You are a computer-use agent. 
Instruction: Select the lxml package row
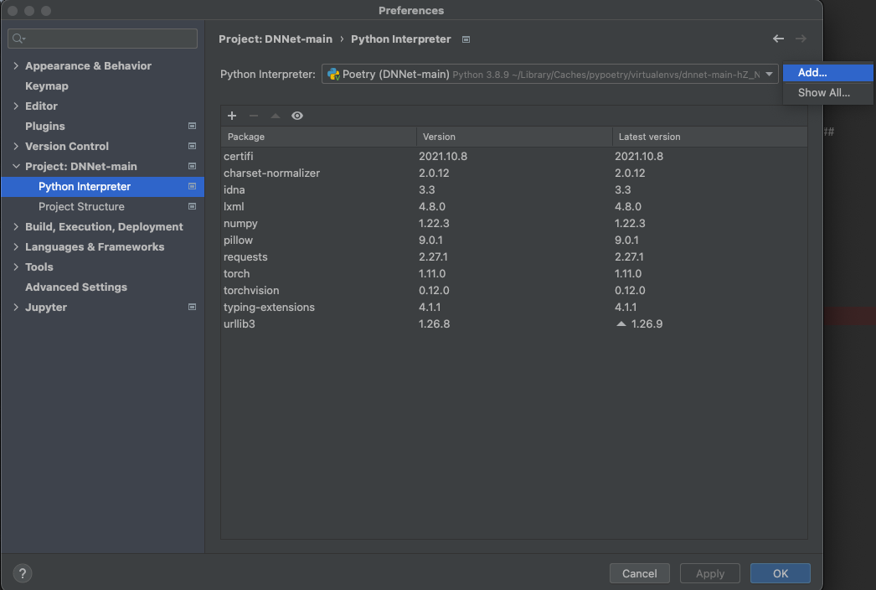(x=514, y=206)
